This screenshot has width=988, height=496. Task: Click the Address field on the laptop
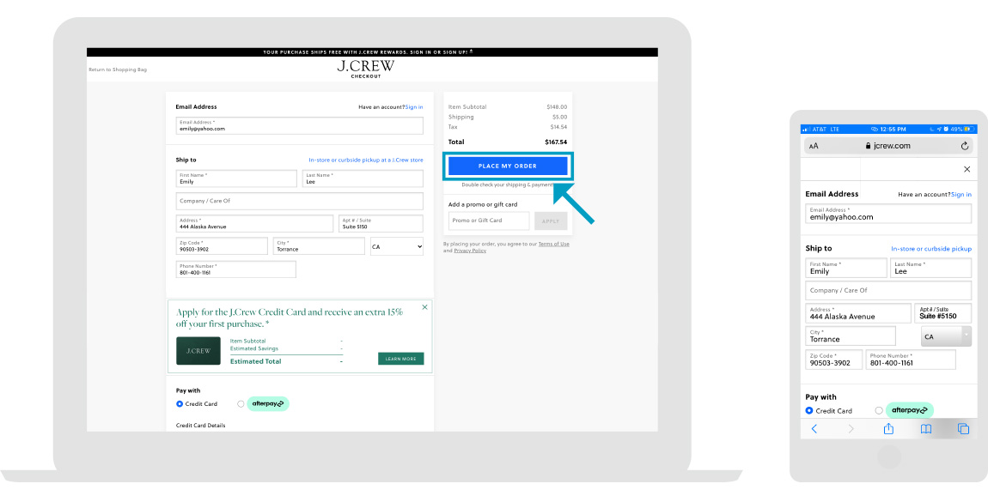[x=254, y=223]
